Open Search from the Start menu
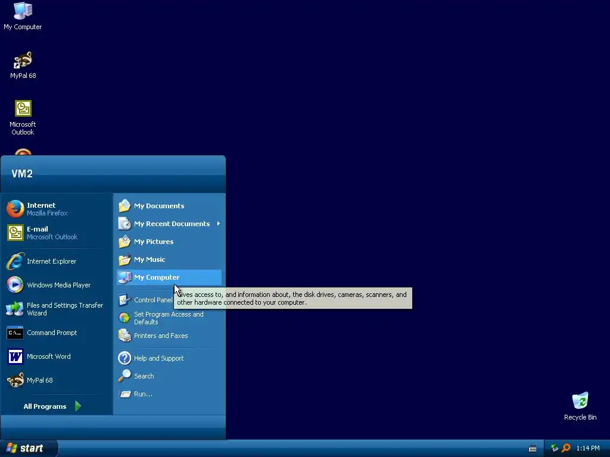610x457 pixels. pyautogui.click(x=169, y=376)
